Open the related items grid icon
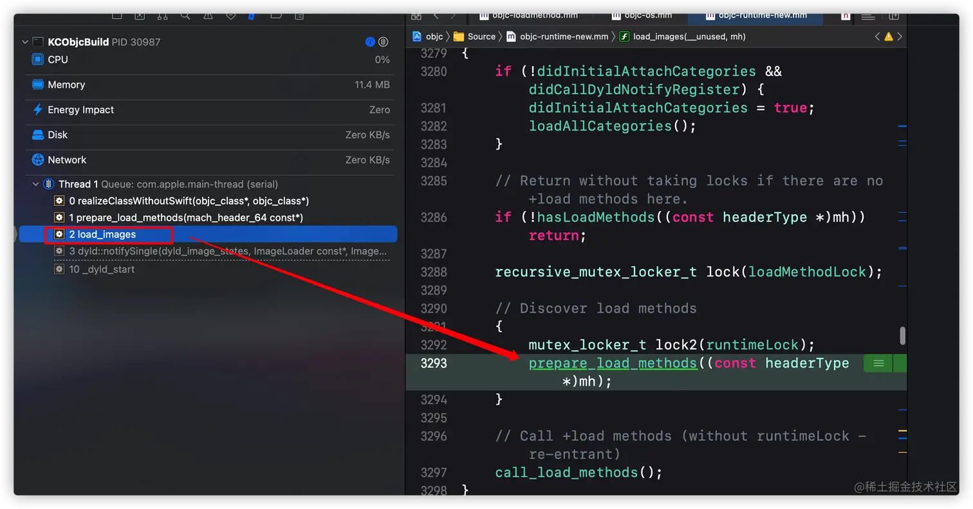The image size is (973, 509). point(416,16)
